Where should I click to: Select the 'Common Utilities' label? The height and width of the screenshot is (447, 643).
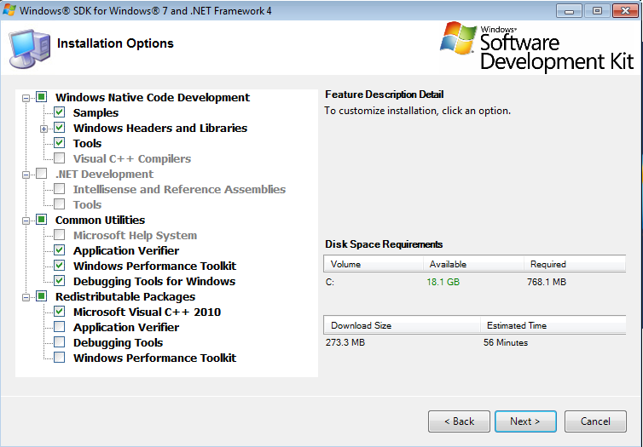pyautogui.click(x=100, y=221)
